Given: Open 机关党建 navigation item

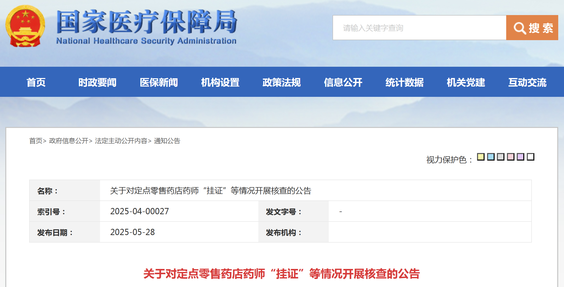Looking at the screenshot, I should click(x=466, y=82).
